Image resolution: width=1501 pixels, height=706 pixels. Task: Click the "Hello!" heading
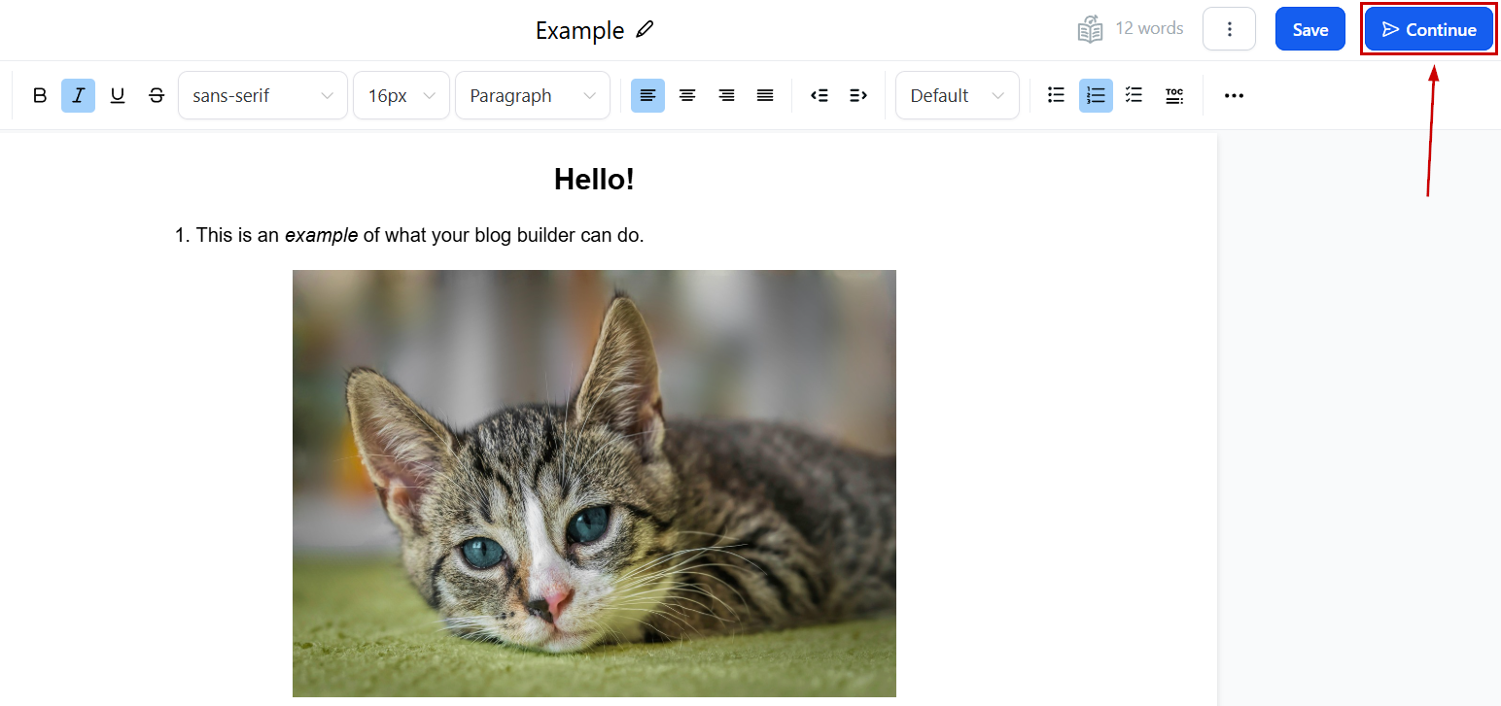click(x=594, y=179)
